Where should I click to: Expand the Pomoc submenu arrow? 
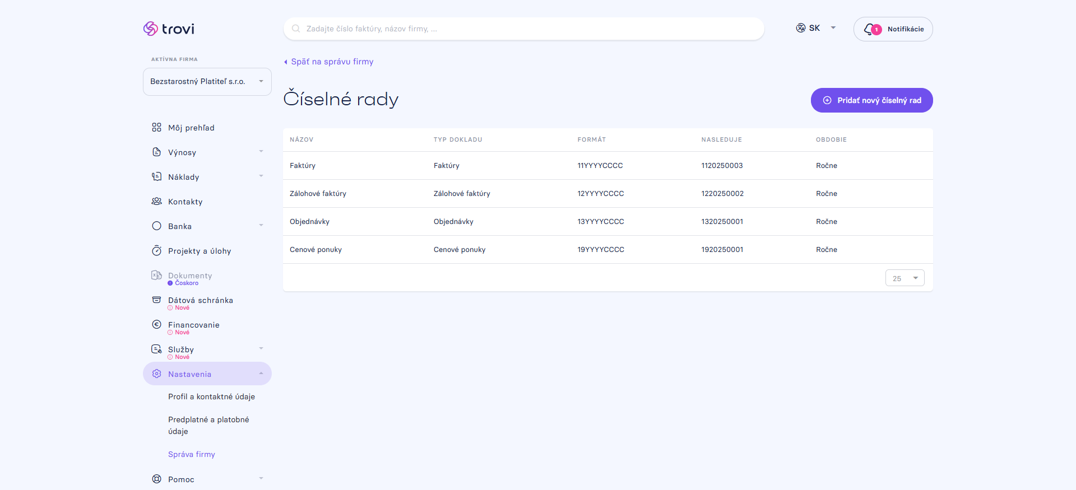pos(261,479)
